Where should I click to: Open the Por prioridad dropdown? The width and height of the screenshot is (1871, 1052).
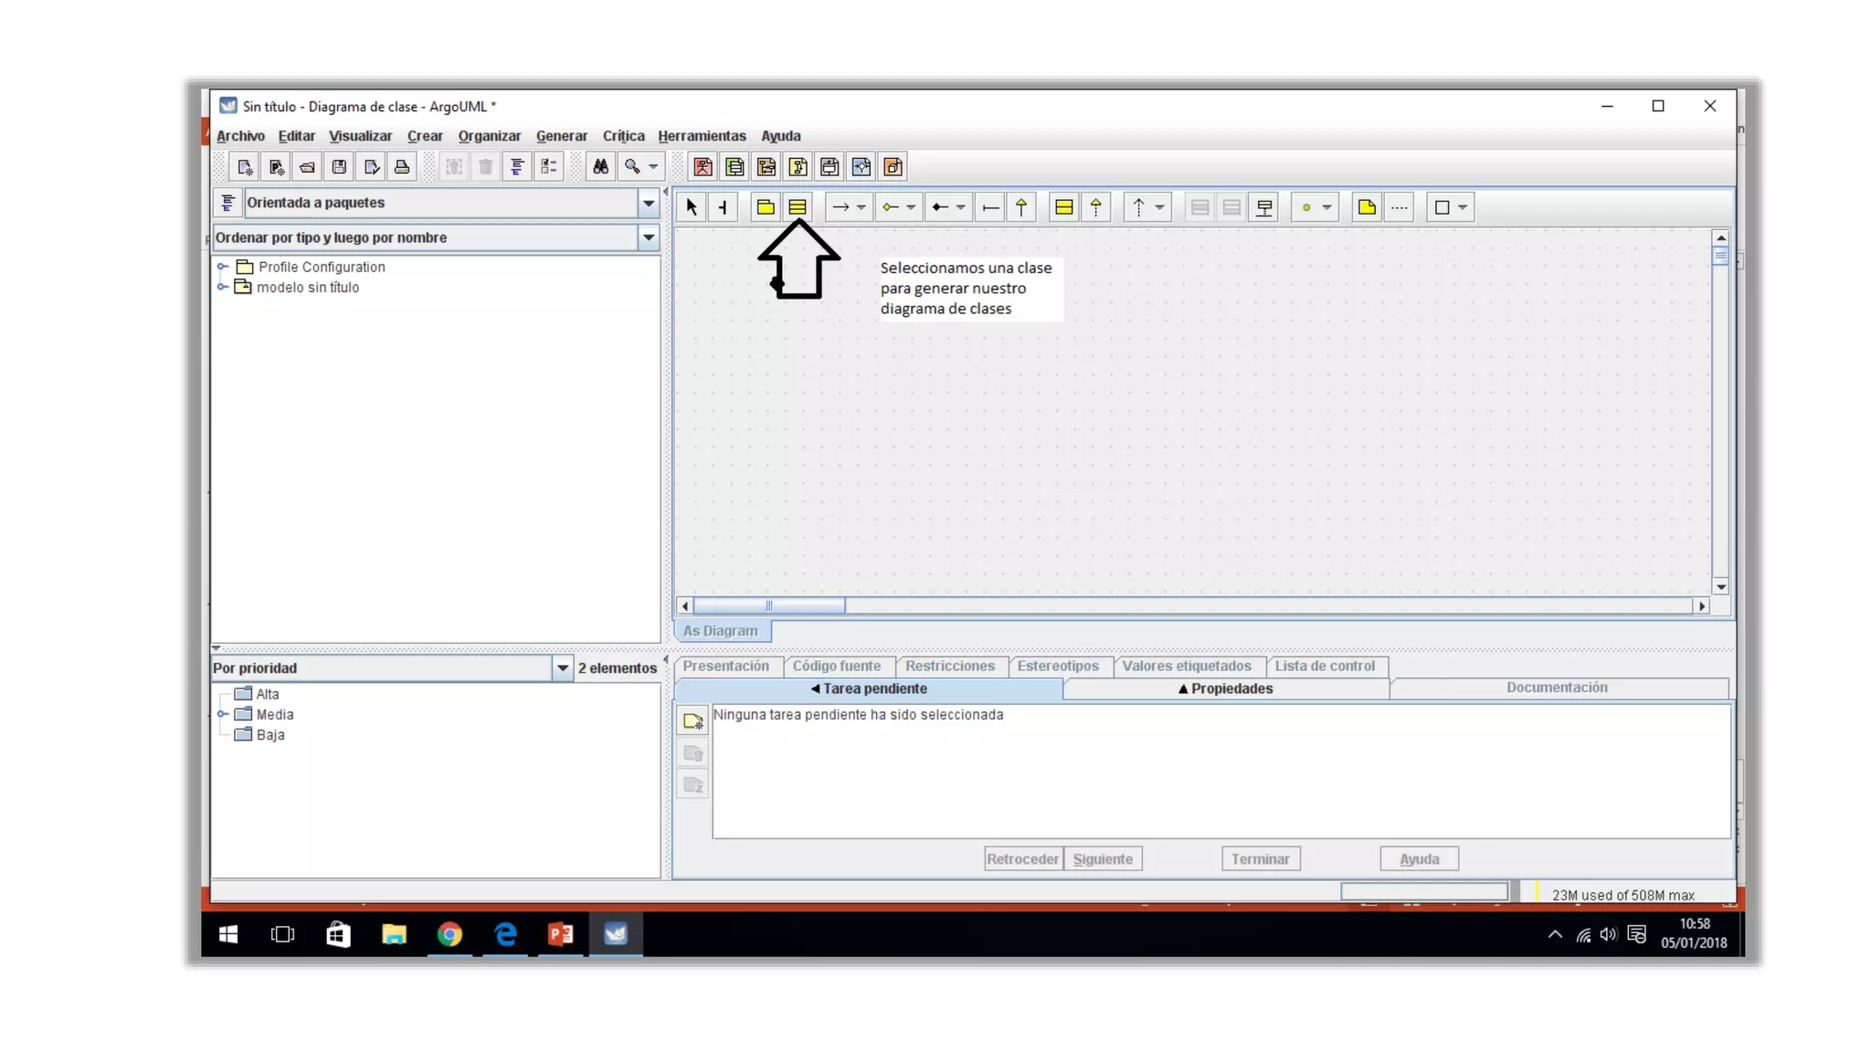tap(563, 668)
